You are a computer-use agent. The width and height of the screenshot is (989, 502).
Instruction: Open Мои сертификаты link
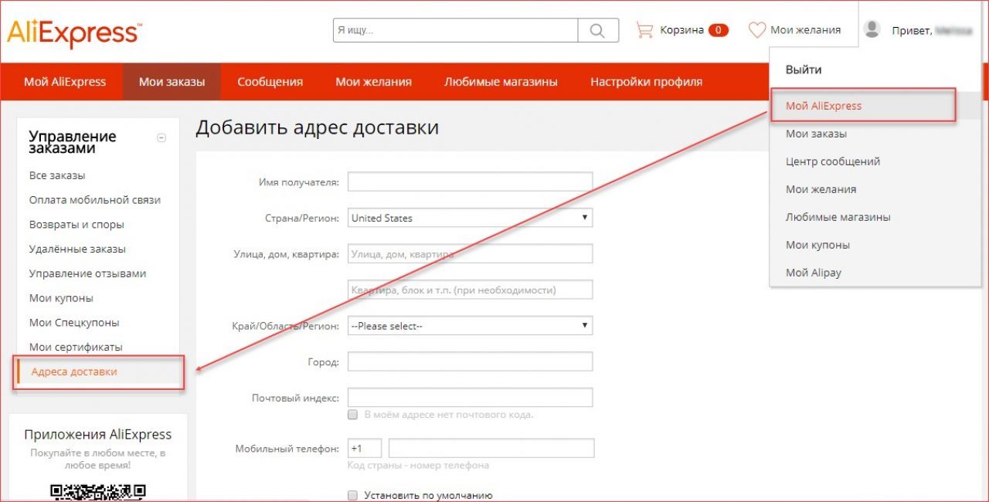click(76, 348)
